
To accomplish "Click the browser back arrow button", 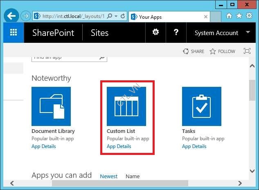I will (12, 16).
